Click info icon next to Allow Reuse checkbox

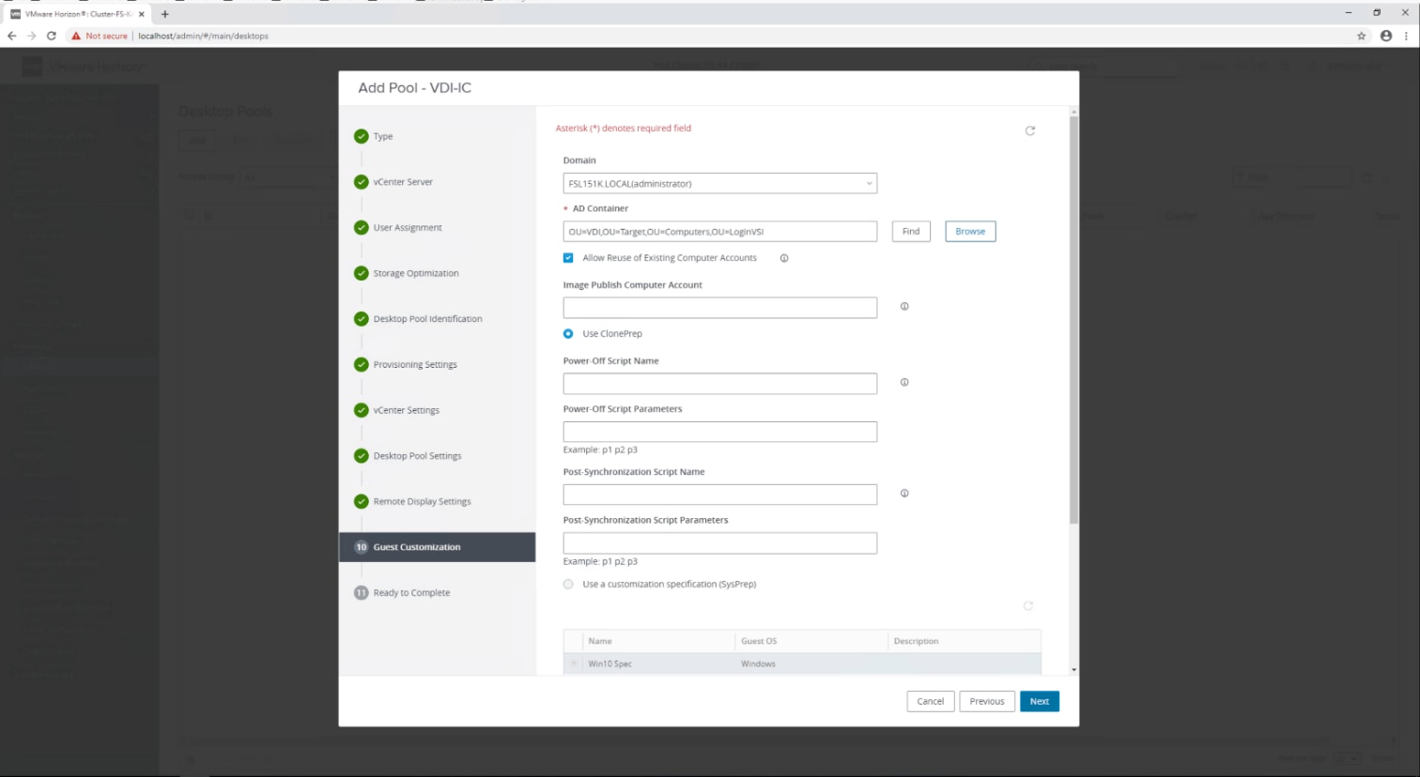[x=784, y=258]
